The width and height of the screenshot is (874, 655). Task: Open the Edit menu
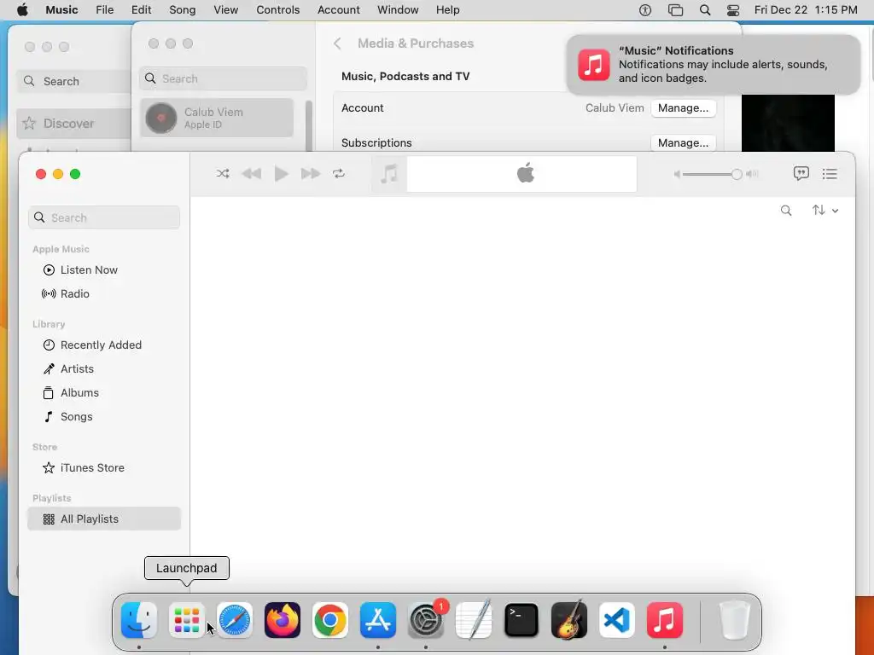(141, 10)
